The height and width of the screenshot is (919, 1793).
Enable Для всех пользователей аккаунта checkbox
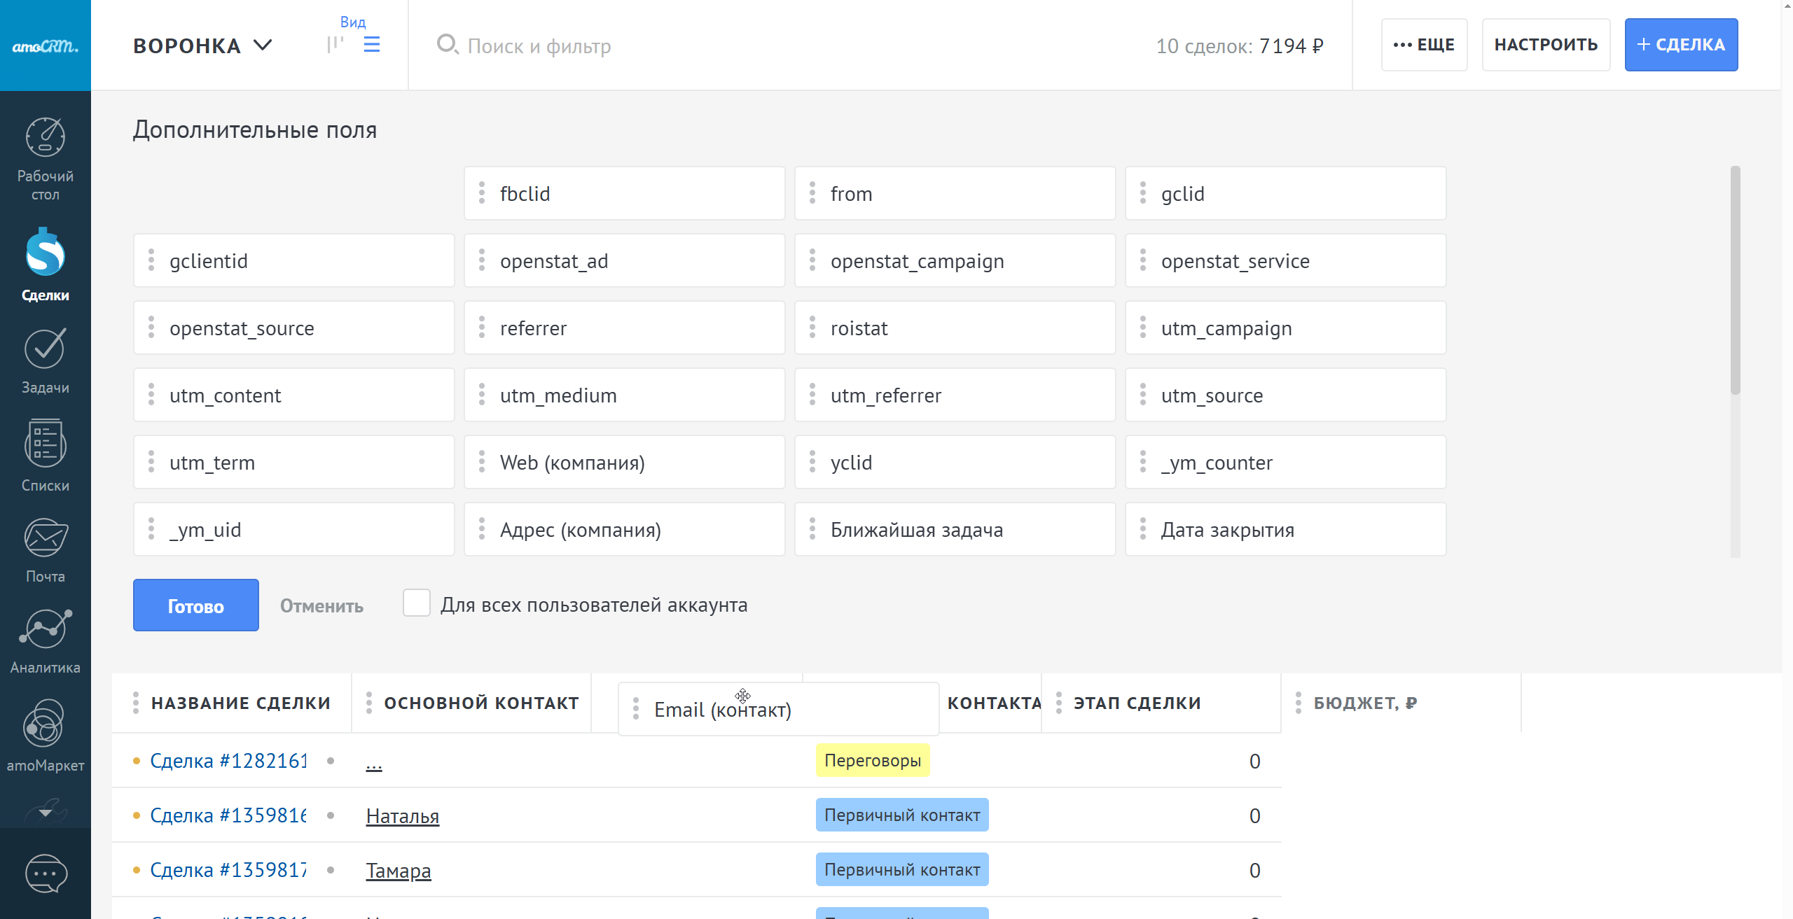click(x=416, y=603)
